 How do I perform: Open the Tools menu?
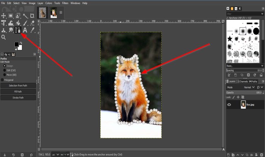[57, 3]
